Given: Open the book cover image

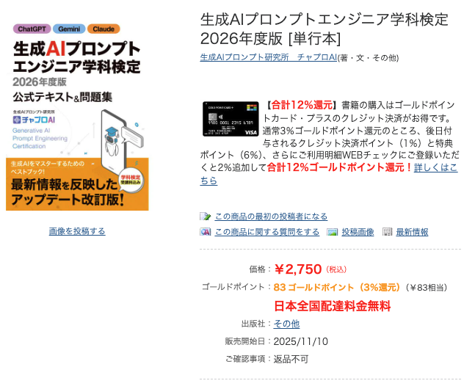Looking at the screenshot, I should click(77, 116).
